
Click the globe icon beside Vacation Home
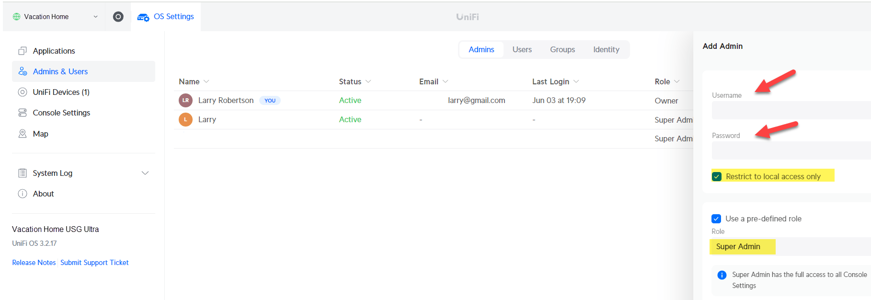pos(16,17)
